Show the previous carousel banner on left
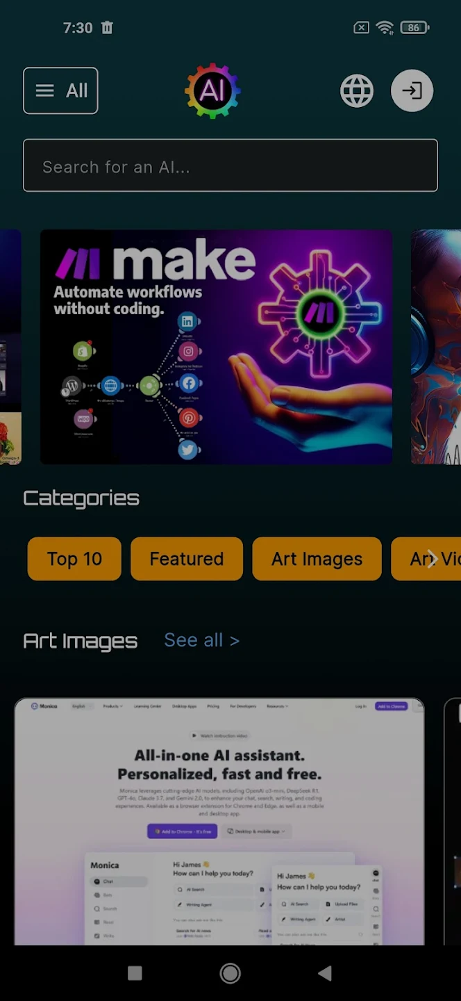 [10, 347]
